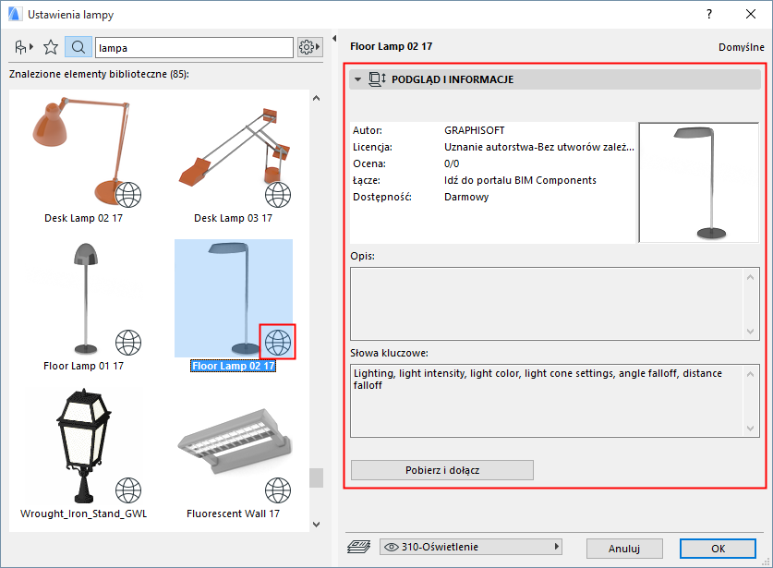Click the keywords box scroll up arrow
Image resolution: width=773 pixels, height=568 pixels.
coord(750,374)
